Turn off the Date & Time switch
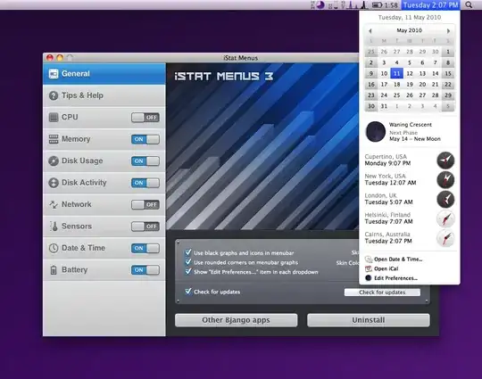The height and width of the screenshot is (379, 482). (x=145, y=248)
